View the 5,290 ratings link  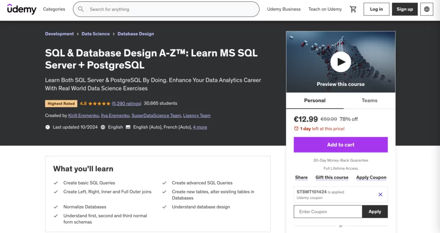click(127, 104)
